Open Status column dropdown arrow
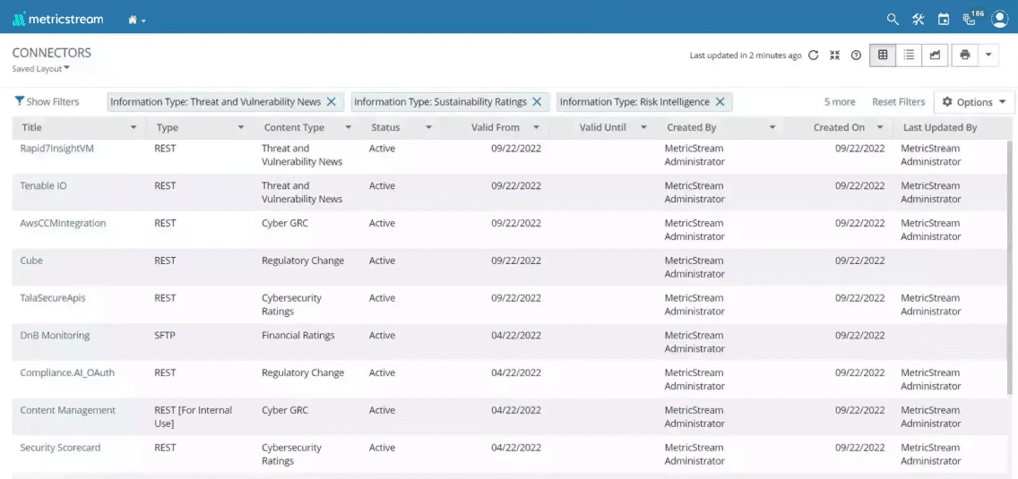The height and width of the screenshot is (479, 1018). (x=428, y=128)
